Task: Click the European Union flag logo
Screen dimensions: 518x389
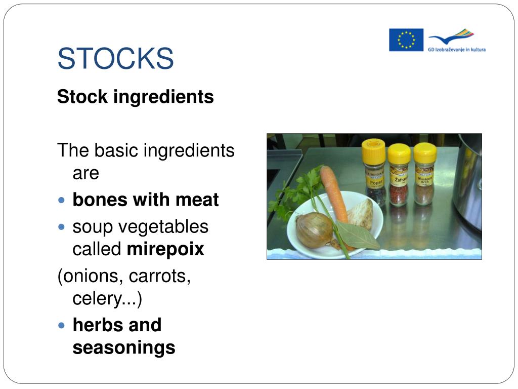Action: click(406, 40)
